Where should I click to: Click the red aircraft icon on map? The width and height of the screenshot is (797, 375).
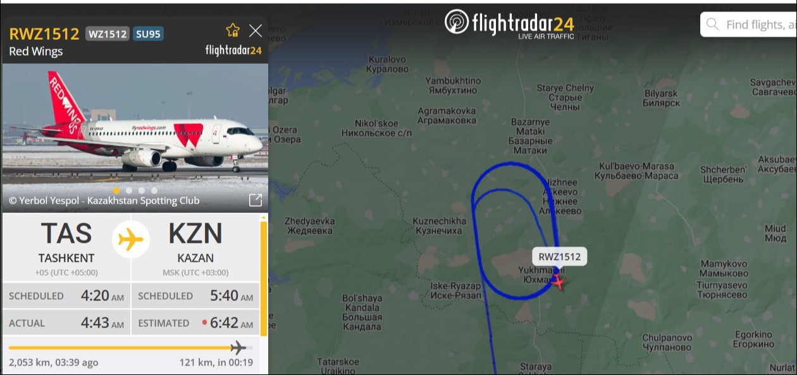click(x=558, y=281)
